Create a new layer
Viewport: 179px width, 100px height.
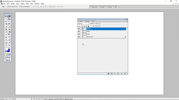pos(121,74)
